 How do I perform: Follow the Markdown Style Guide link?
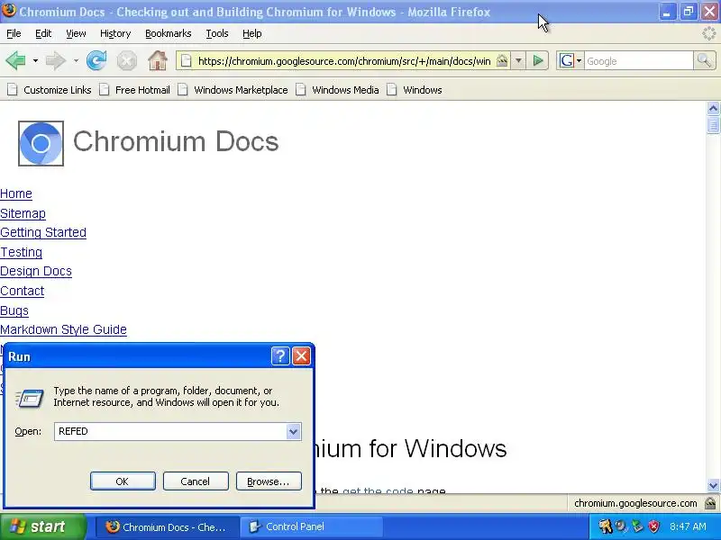pyautogui.click(x=63, y=329)
